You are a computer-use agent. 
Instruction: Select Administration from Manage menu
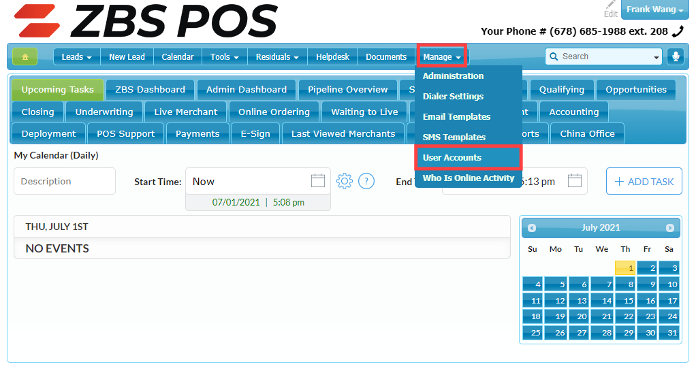click(453, 76)
